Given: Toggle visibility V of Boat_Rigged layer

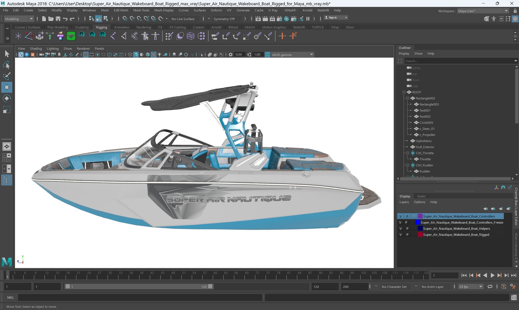Looking at the screenshot, I should (401, 235).
